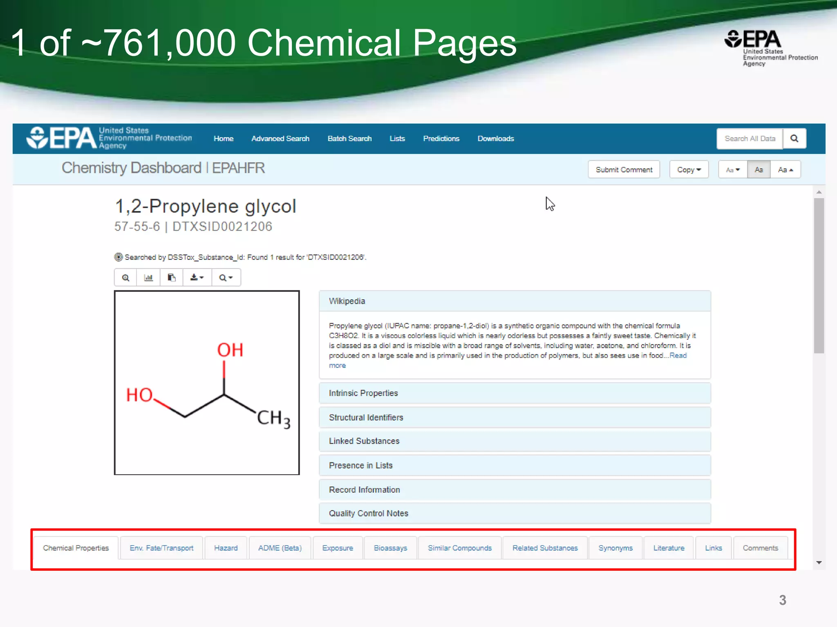Go to Home in the navigation bar

pyautogui.click(x=224, y=138)
